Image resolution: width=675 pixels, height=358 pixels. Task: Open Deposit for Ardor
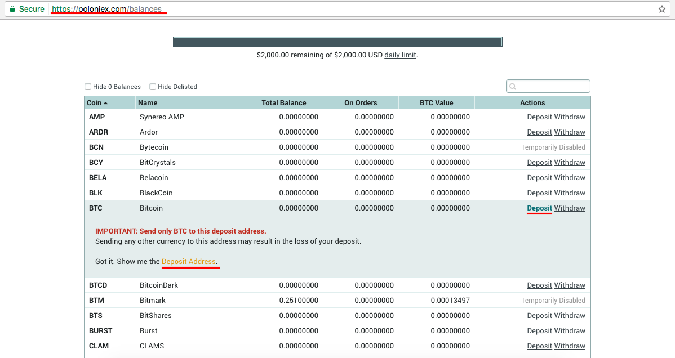[539, 132]
